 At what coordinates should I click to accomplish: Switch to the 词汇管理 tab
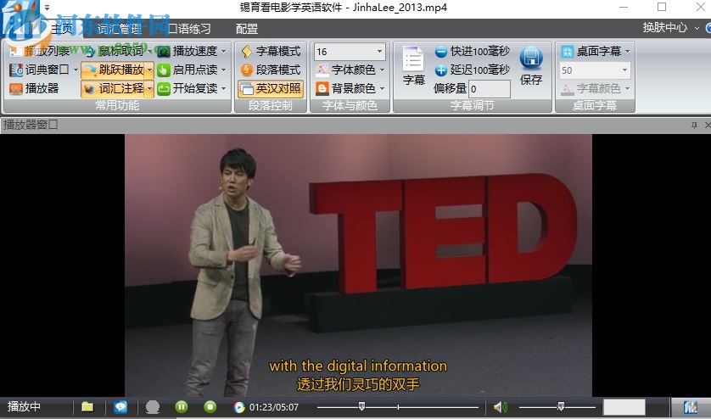[120, 29]
